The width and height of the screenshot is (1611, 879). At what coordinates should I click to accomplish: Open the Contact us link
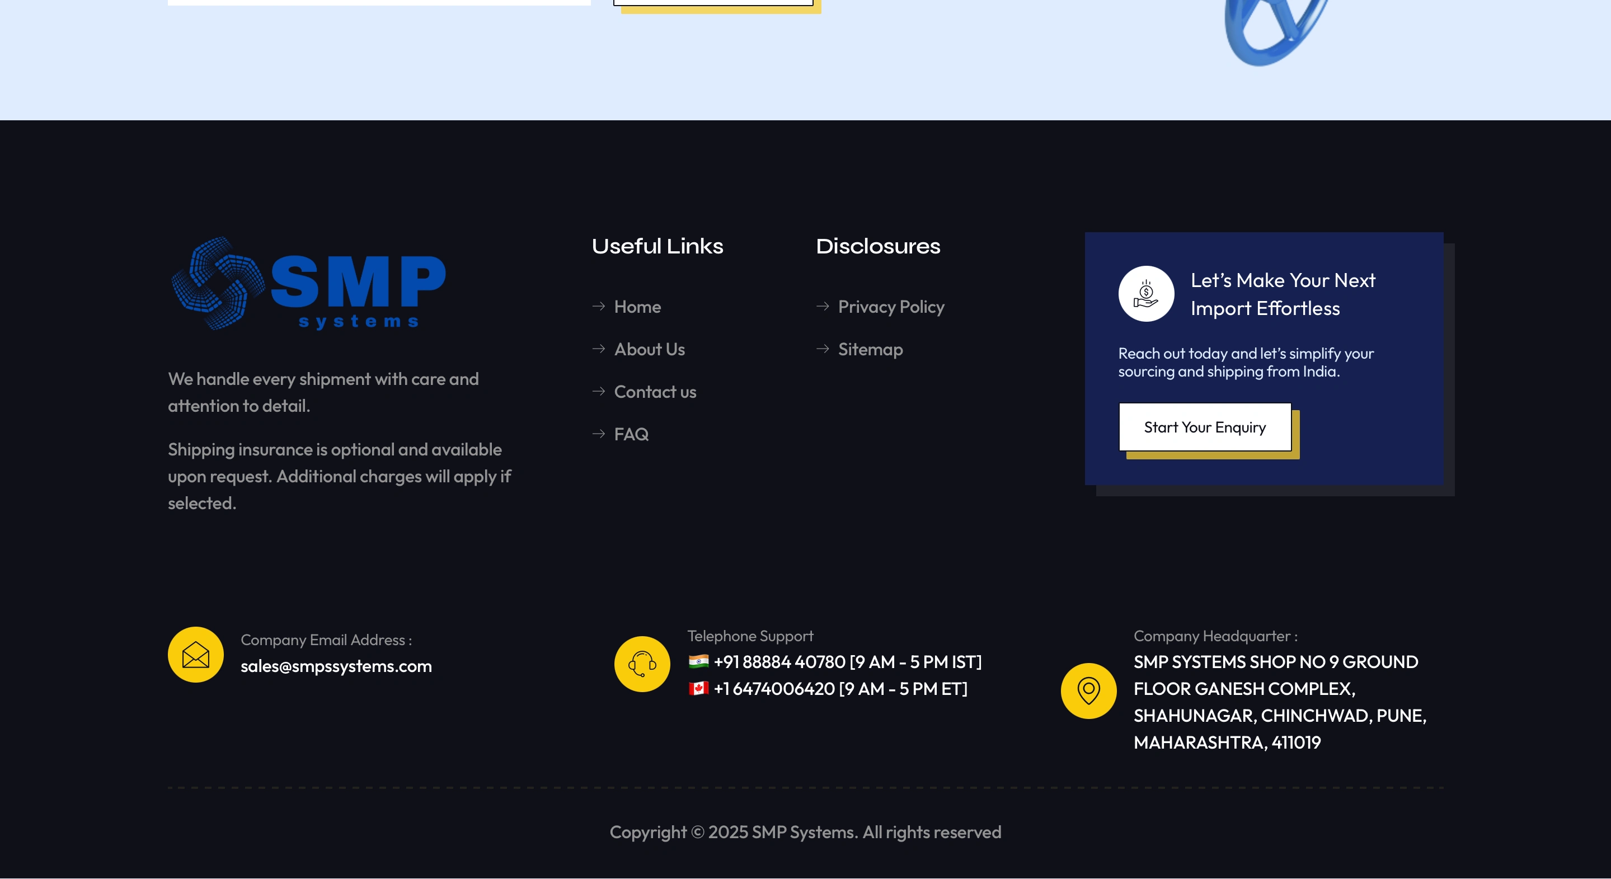click(x=655, y=392)
